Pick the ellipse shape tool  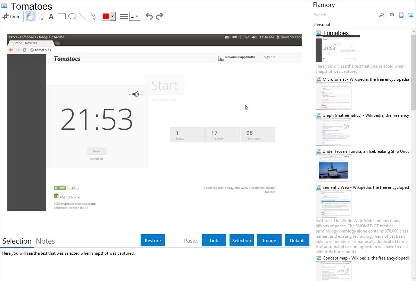point(72,16)
